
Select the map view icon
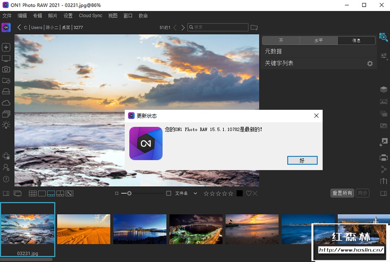69,193
